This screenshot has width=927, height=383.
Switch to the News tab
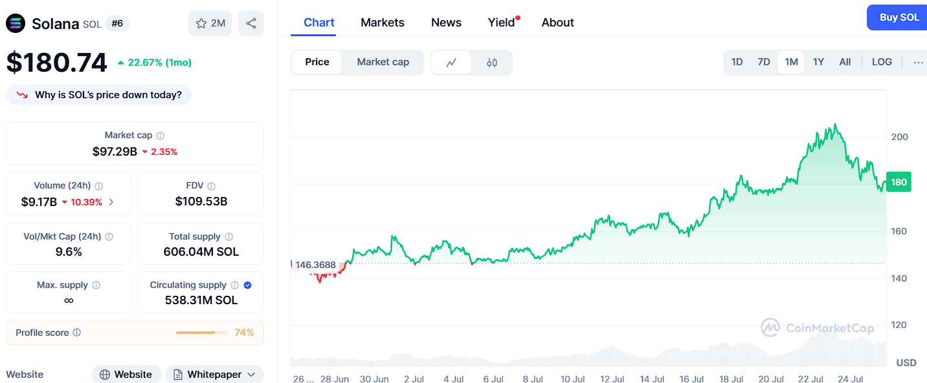pos(446,23)
